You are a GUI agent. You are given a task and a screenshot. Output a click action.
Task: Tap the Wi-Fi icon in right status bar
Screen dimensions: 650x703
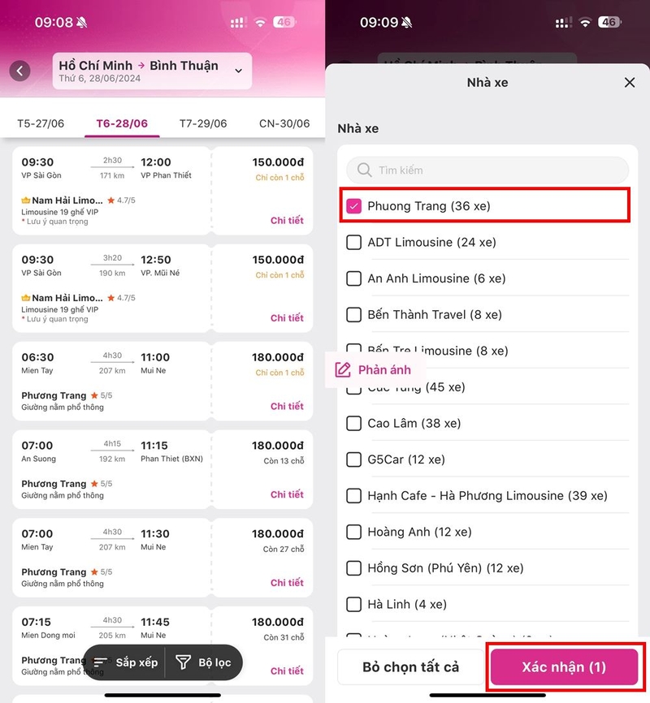[x=585, y=22]
